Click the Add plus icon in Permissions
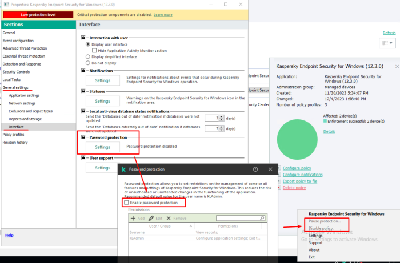The width and height of the screenshot is (400, 263). click(133, 218)
